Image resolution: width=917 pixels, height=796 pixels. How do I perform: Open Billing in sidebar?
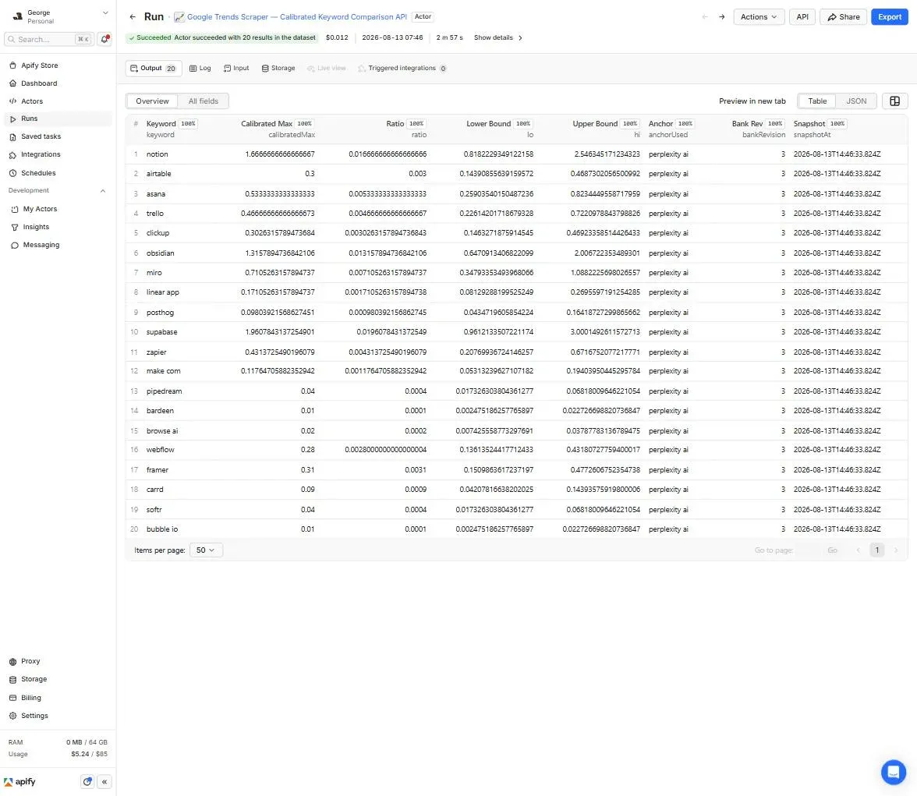(x=31, y=698)
